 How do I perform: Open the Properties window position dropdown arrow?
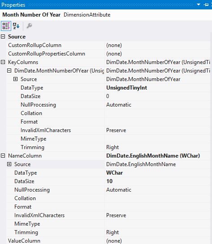coord(199,4)
